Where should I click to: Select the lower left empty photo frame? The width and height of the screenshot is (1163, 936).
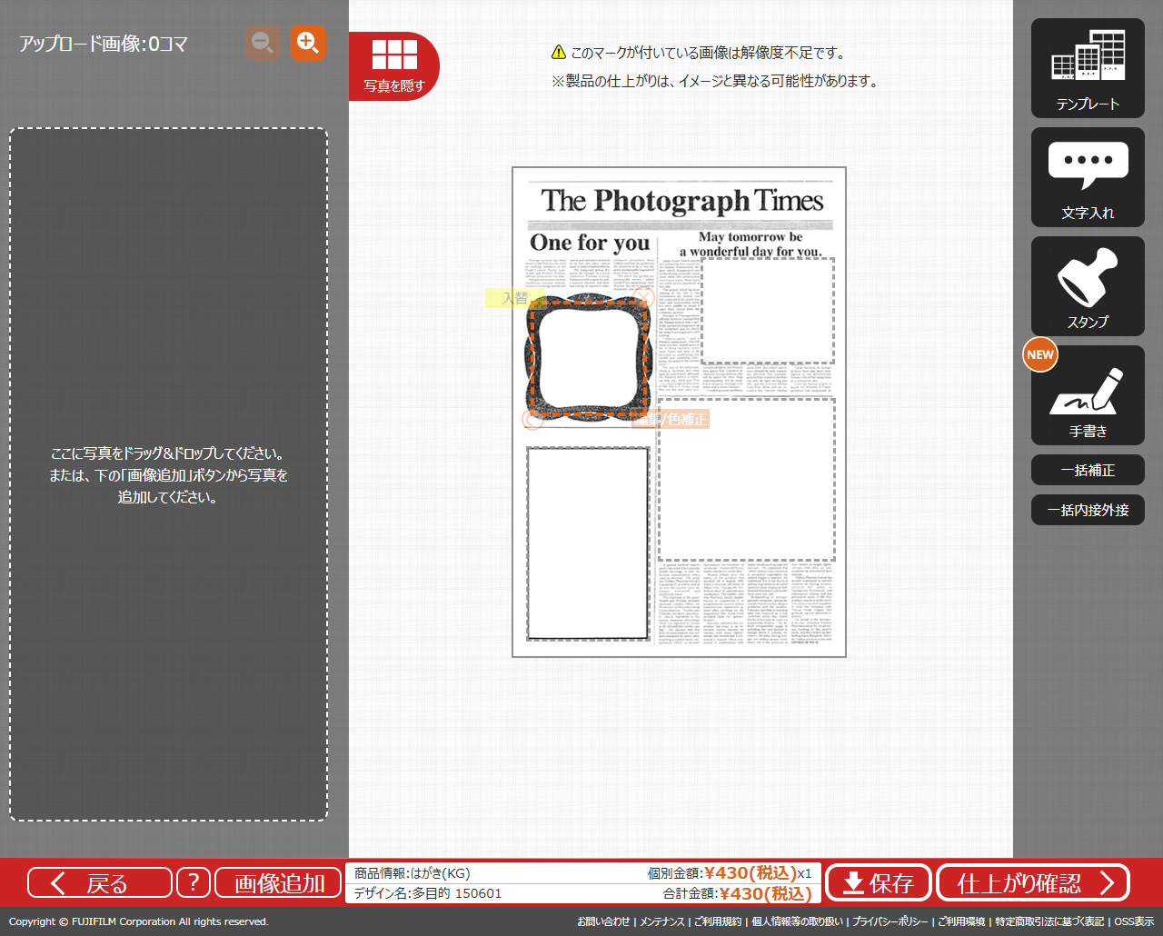coord(588,543)
